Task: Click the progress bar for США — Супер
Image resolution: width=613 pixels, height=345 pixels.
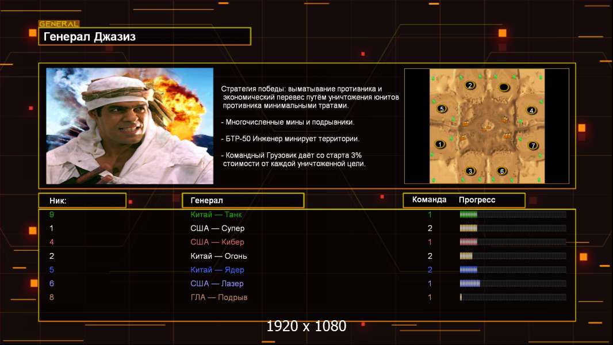Action: tap(512, 228)
